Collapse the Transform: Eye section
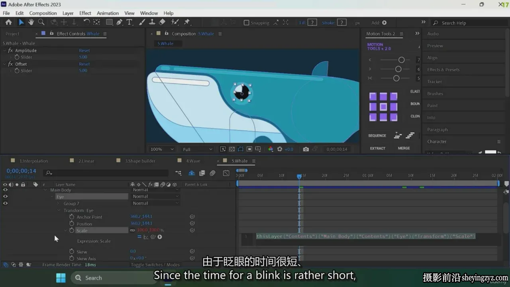 point(59,210)
